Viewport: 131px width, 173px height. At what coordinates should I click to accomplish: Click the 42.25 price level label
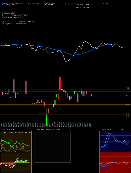(128, 114)
